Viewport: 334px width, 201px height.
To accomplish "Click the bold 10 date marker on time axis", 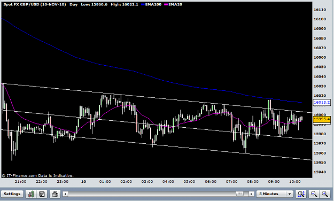I will pyautogui.click(x=83, y=182).
